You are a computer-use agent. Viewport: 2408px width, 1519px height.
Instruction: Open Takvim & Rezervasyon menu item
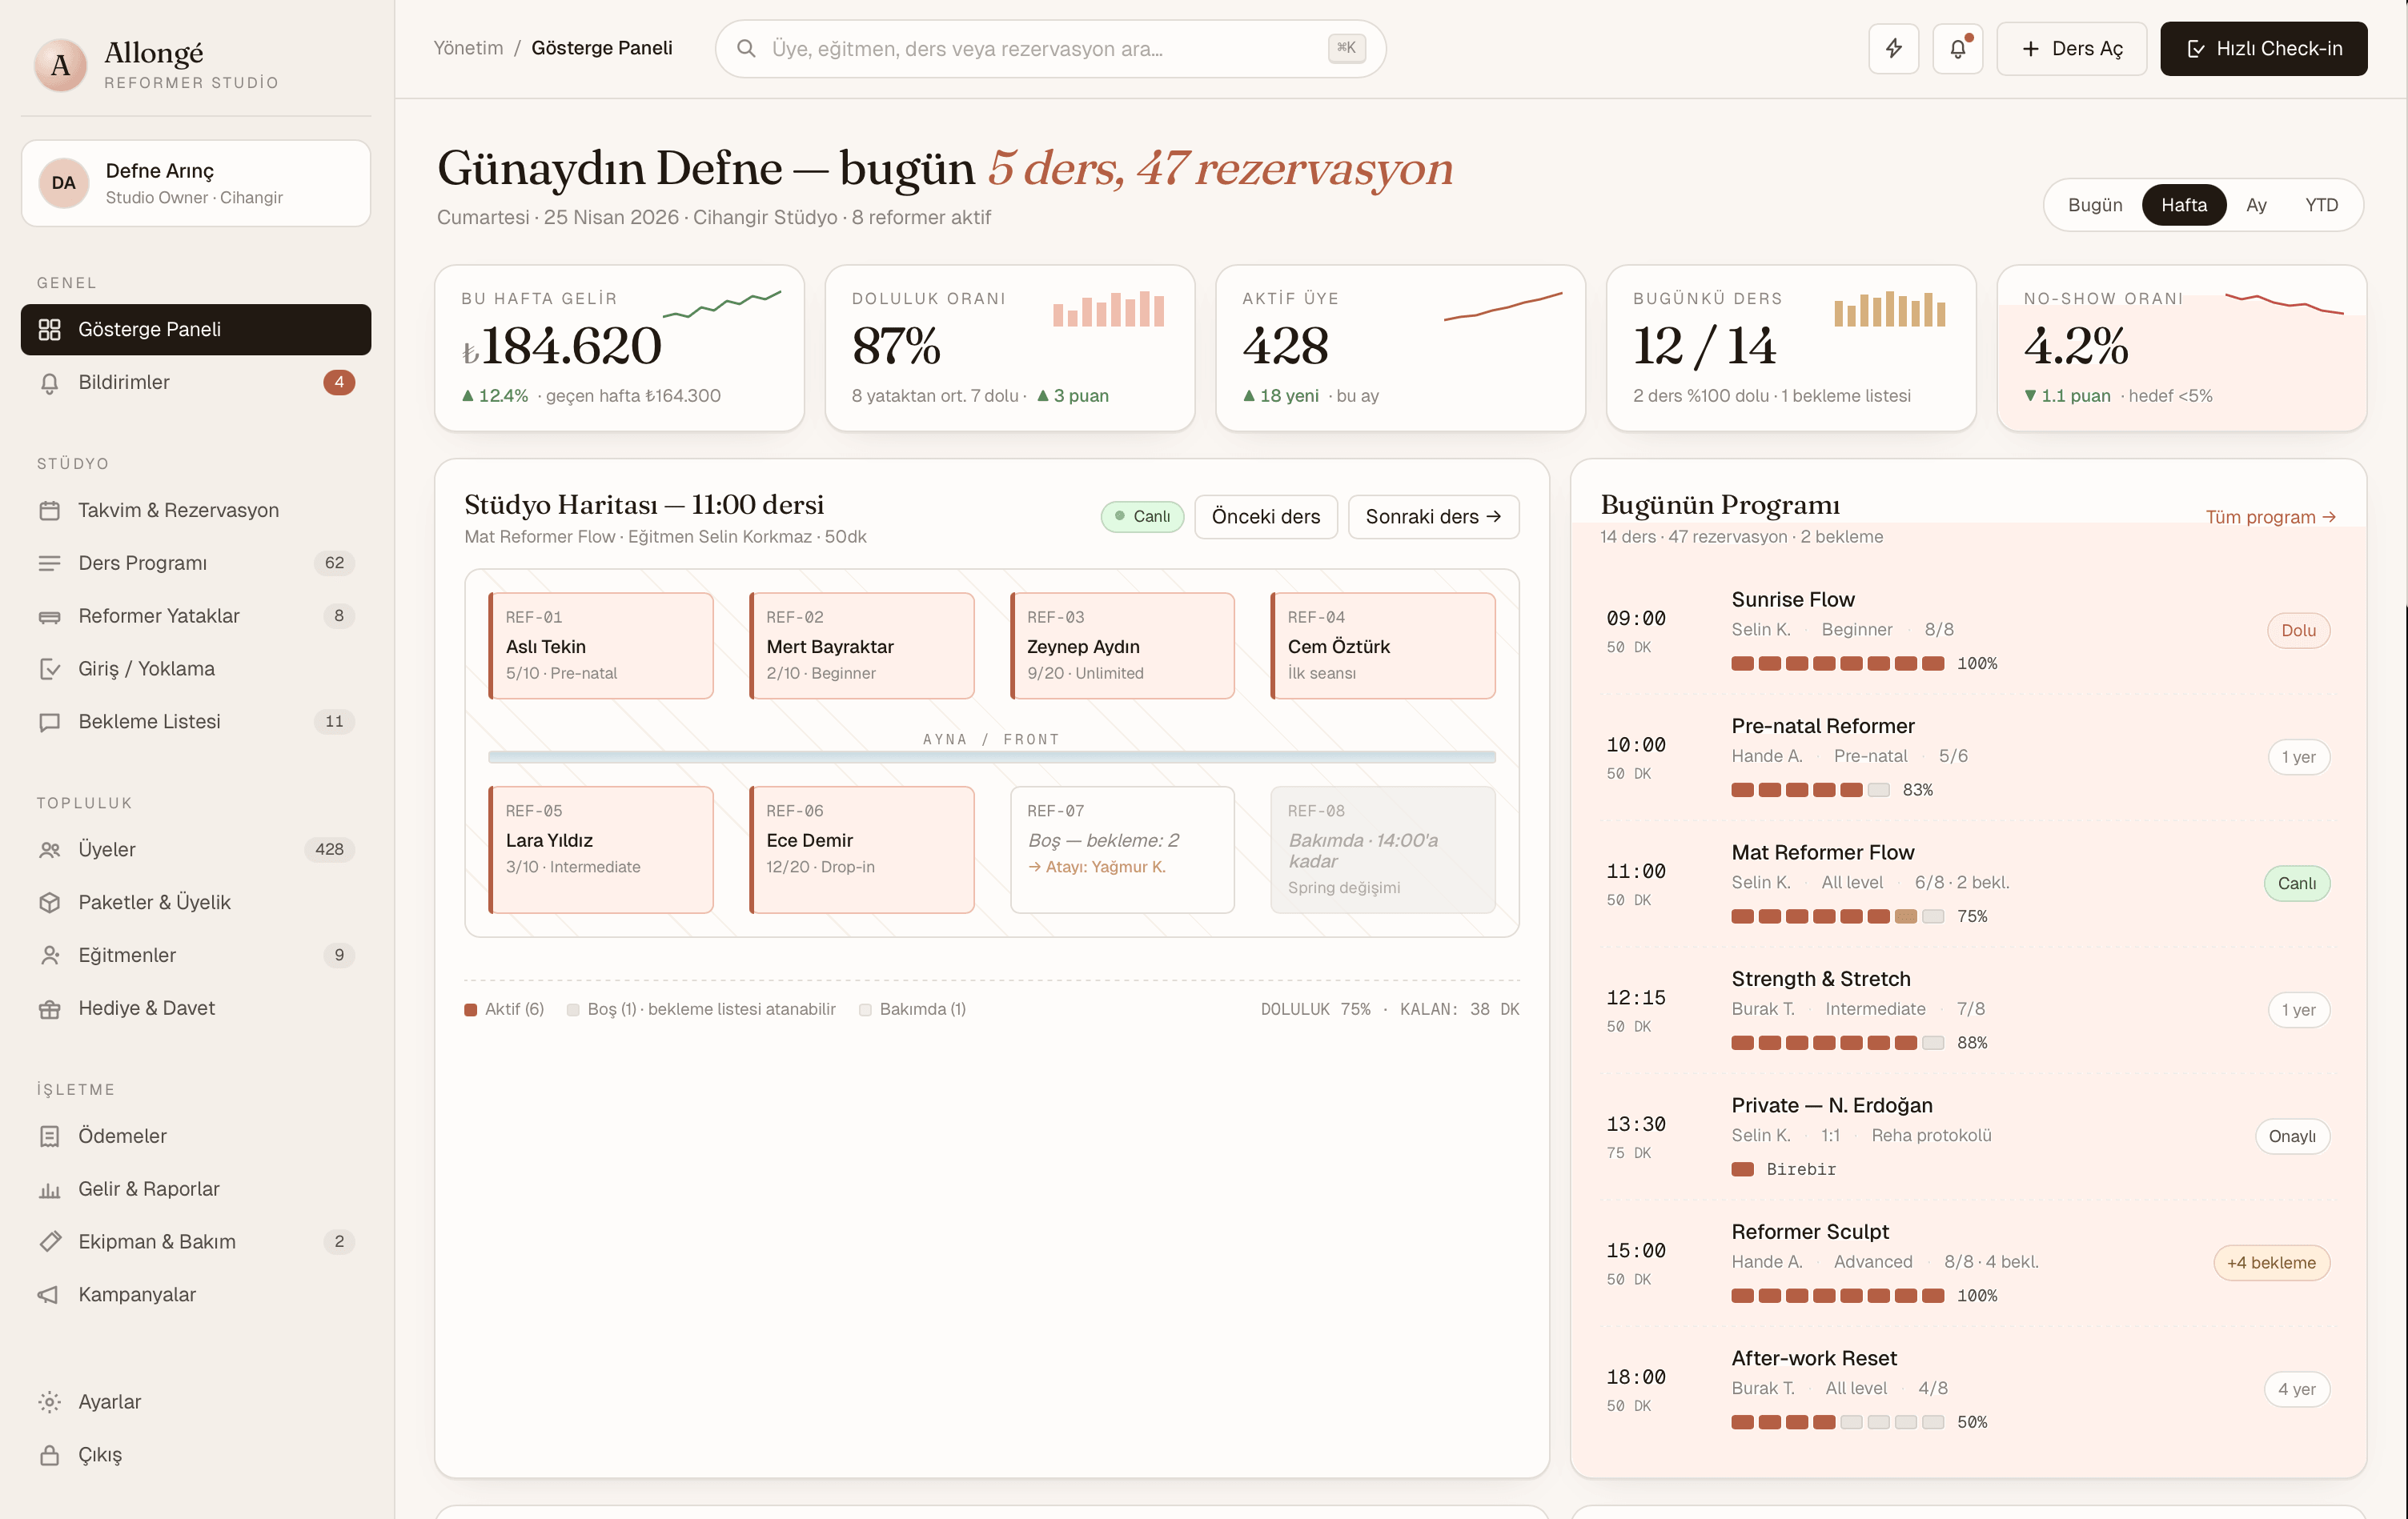[x=178, y=510]
